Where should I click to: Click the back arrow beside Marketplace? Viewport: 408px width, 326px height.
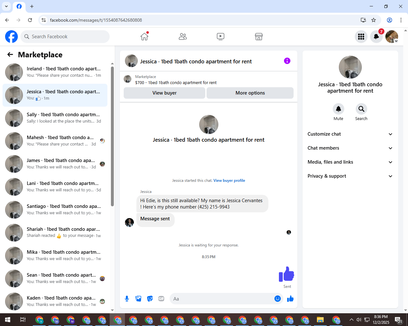[x=10, y=54]
